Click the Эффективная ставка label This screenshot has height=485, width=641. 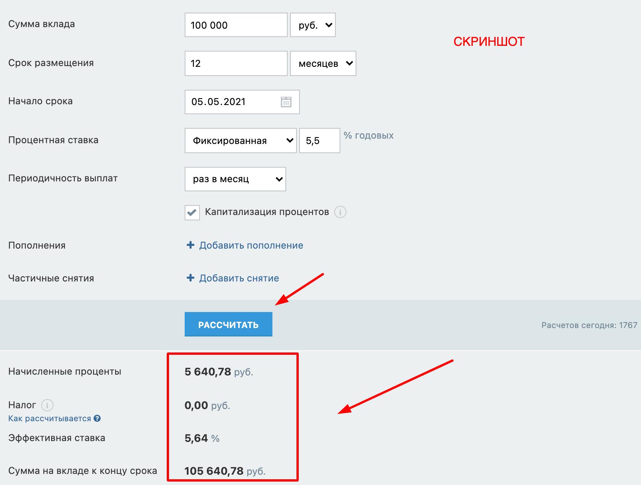[x=57, y=438]
